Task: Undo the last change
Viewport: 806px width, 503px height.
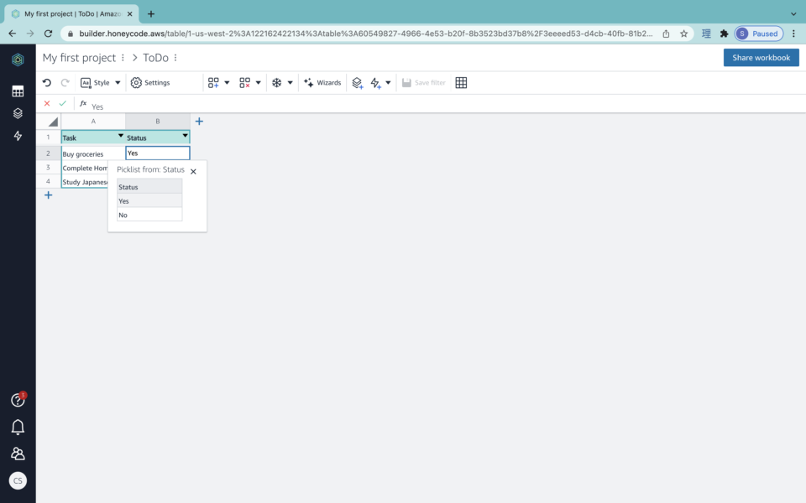Action: point(48,82)
